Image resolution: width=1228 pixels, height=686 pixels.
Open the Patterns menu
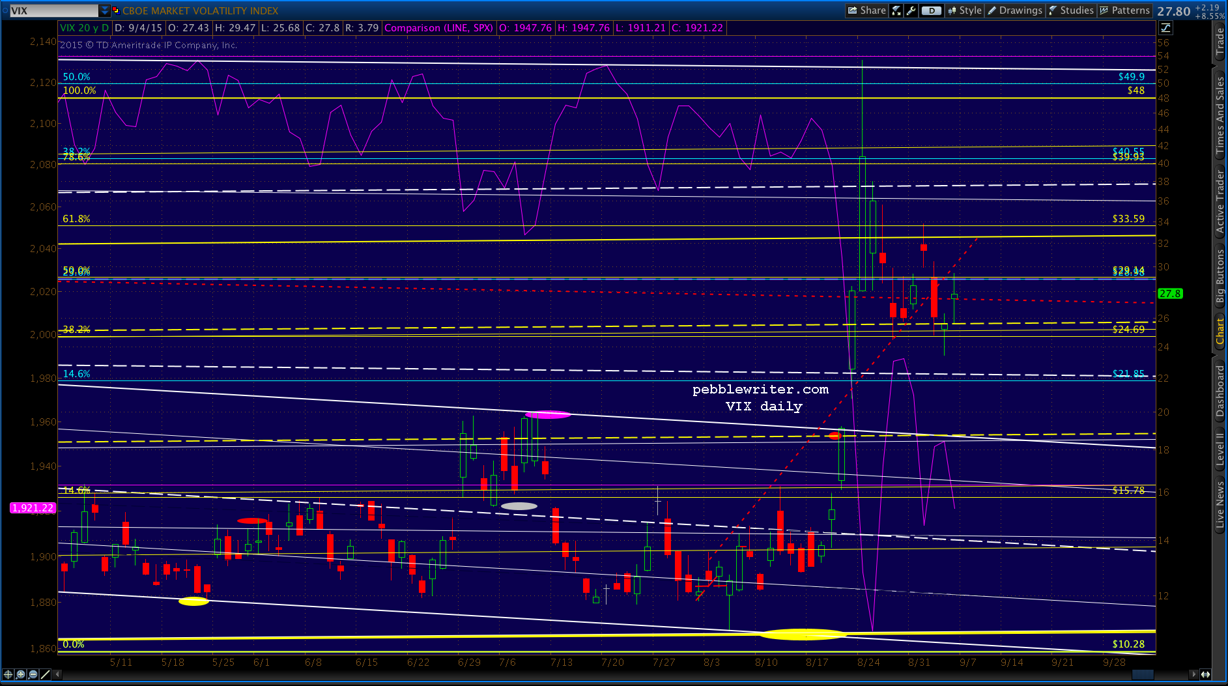[1125, 10]
